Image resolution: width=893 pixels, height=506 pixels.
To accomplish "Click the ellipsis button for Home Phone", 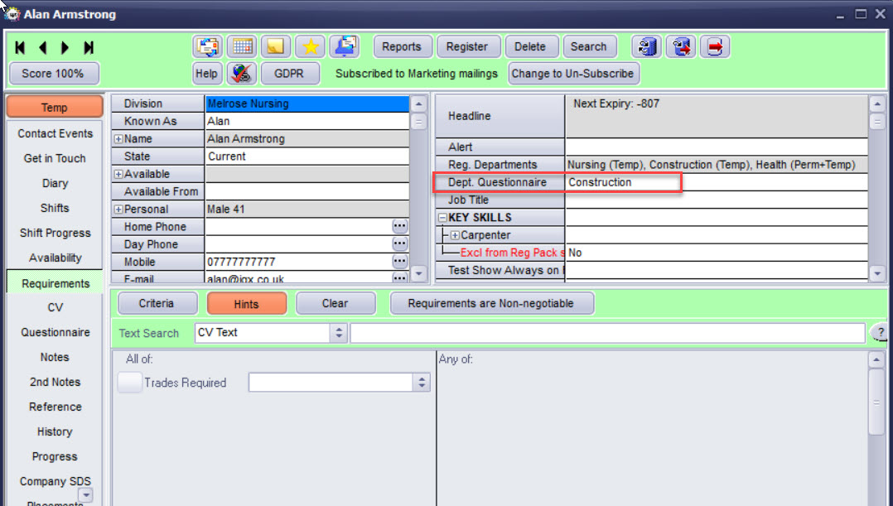I will [x=400, y=227].
